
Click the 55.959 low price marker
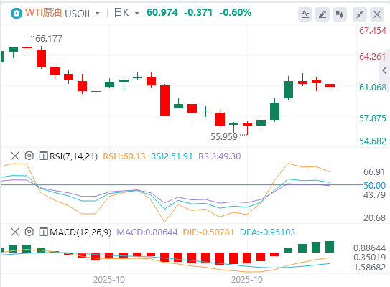[224, 136]
